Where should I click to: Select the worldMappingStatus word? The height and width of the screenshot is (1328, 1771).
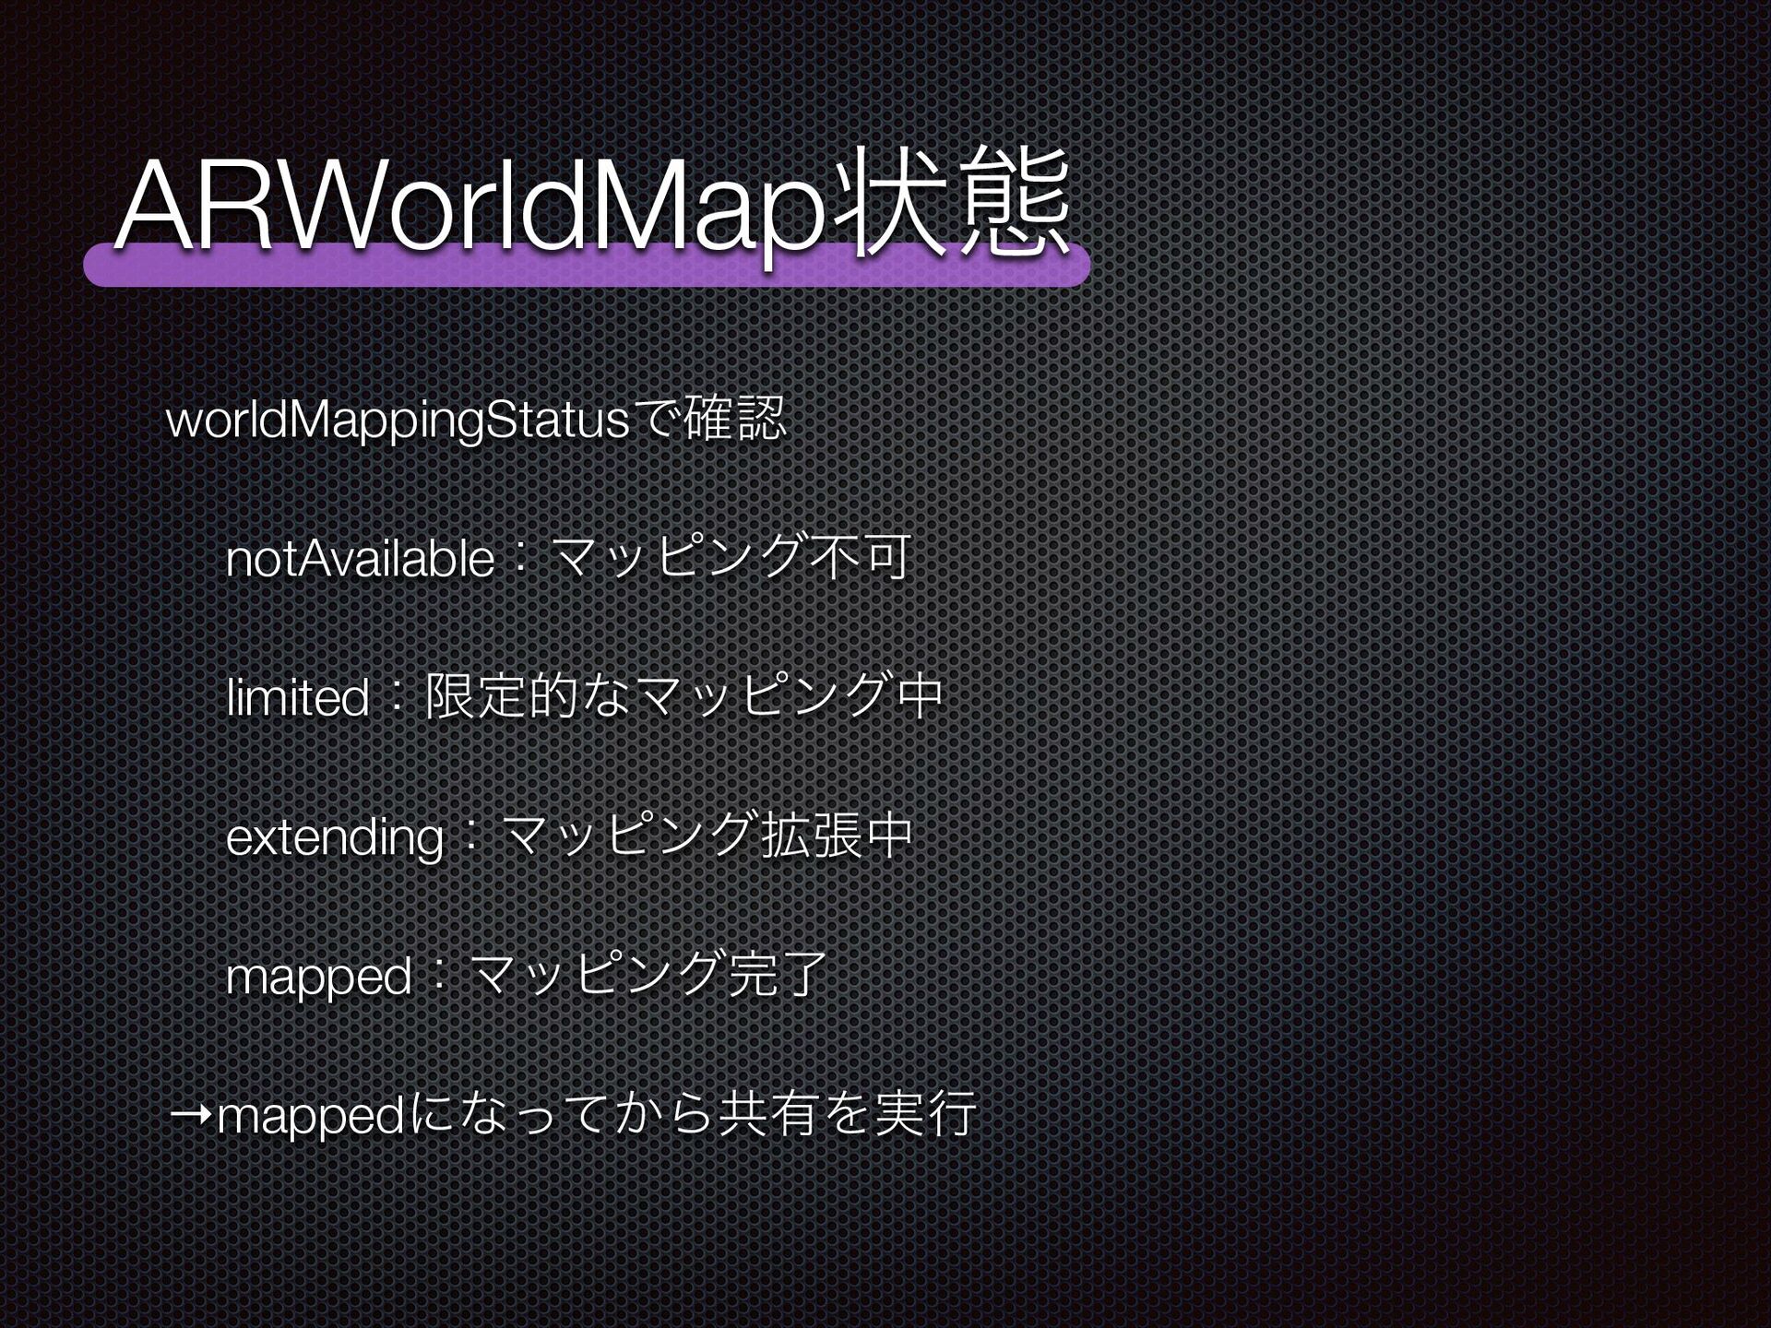coord(398,421)
